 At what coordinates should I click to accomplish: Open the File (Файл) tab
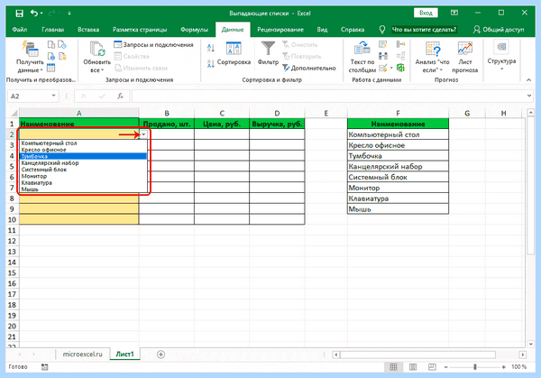click(20, 30)
